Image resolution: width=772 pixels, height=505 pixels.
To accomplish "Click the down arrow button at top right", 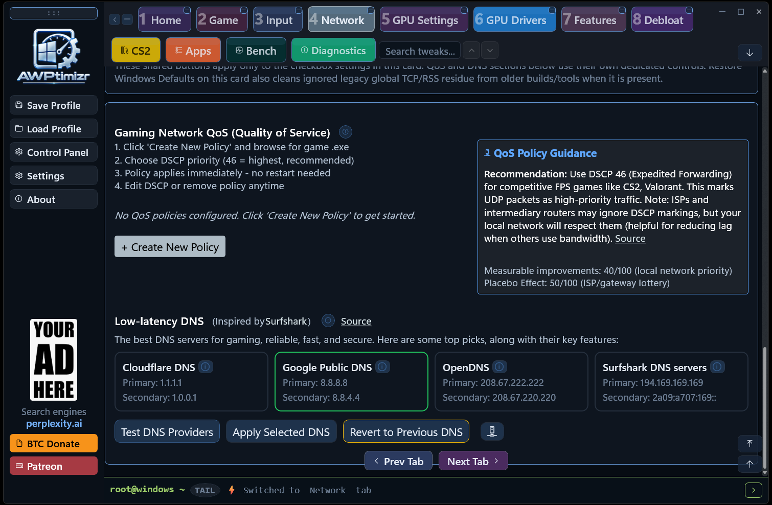I will tap(750, 53).
